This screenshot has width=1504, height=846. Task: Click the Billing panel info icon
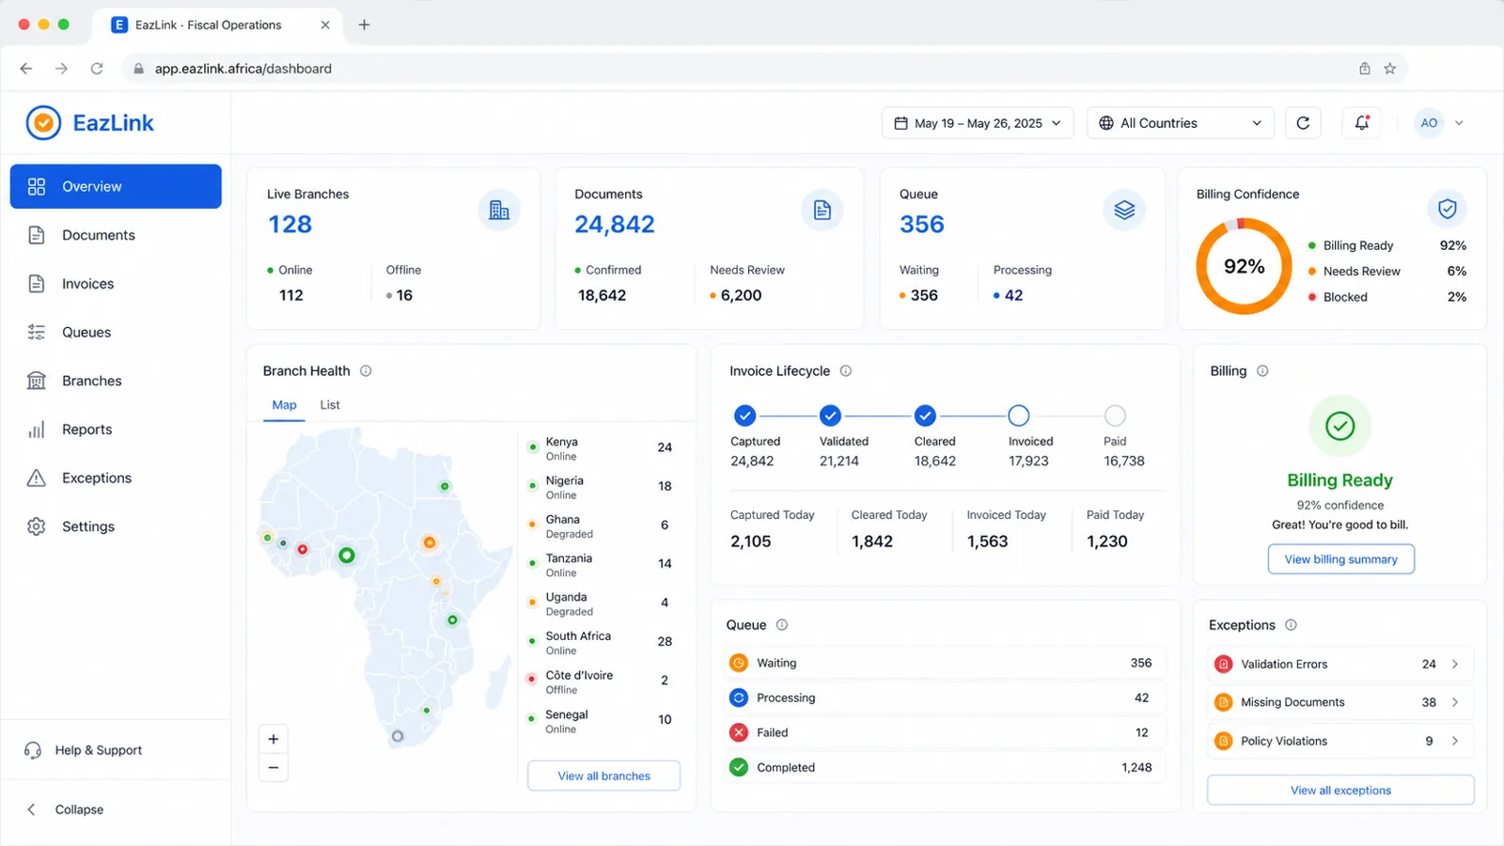pos(1262,371)
